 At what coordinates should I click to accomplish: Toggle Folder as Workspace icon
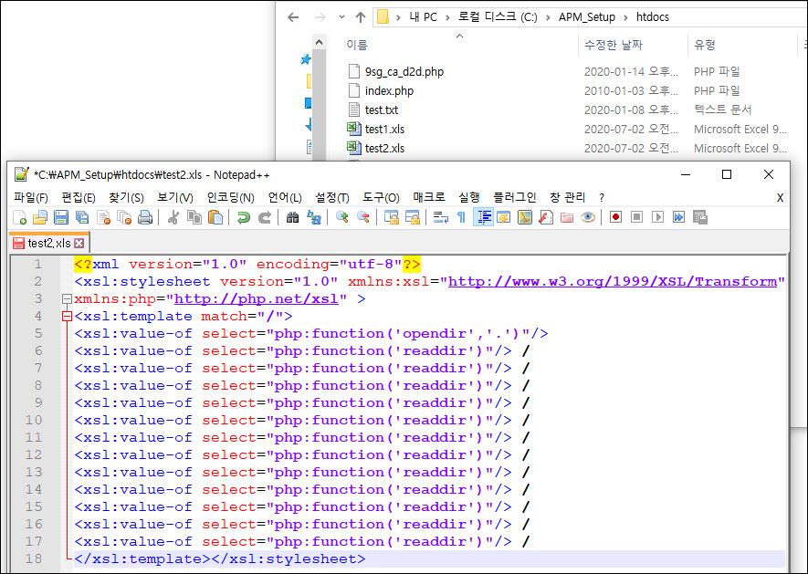[x=567, y=217]
